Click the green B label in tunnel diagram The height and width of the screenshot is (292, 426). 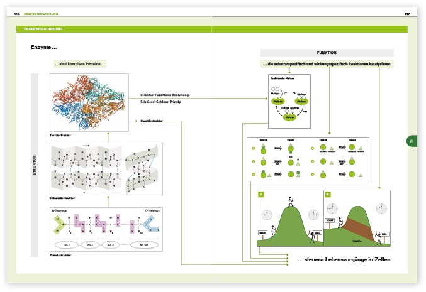328,194
